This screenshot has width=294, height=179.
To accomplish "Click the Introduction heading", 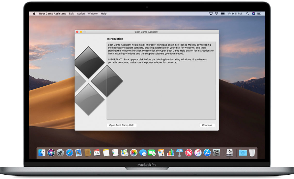I will 115,39.
